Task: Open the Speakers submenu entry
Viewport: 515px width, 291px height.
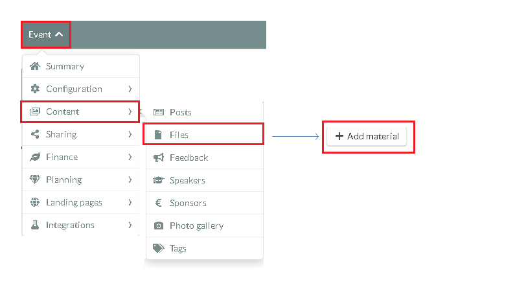Action: click(x=205, y=180)
